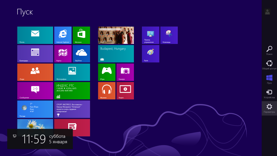
Task: Open the Параметры charm
Action: tap(269, 108)
